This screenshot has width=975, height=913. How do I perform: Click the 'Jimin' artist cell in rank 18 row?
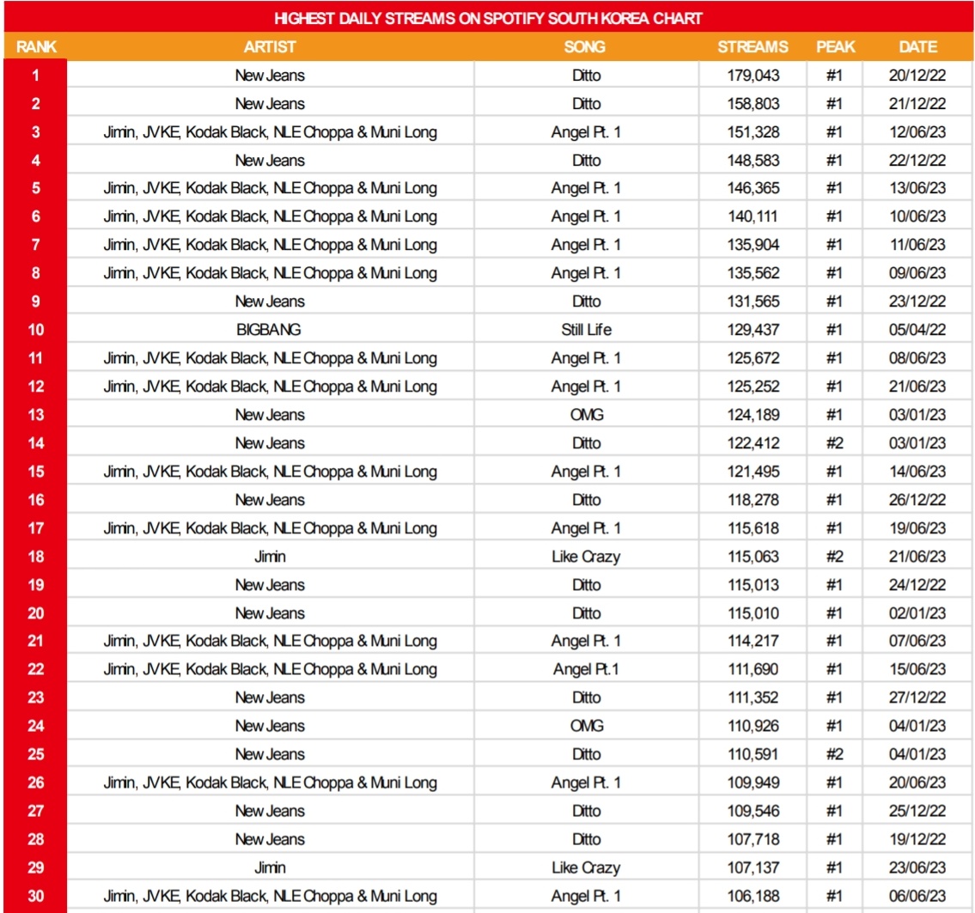coord(270,557)
